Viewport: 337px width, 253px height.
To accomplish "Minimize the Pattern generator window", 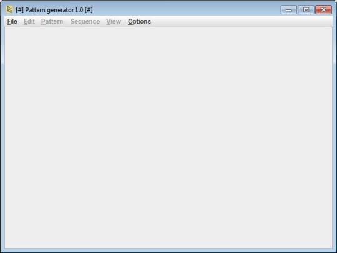I will pos(289,10).
